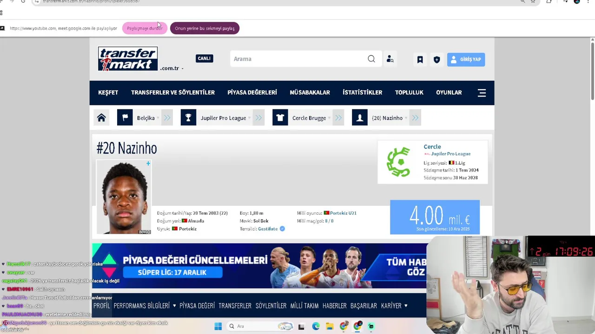Click the flag icon beside Belçika
This screenshot has height=334, width=595.
point(125,118)
